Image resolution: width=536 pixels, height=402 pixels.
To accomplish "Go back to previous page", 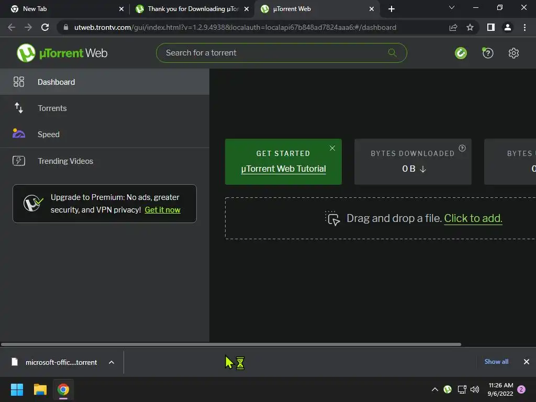I will pos(12,27).
